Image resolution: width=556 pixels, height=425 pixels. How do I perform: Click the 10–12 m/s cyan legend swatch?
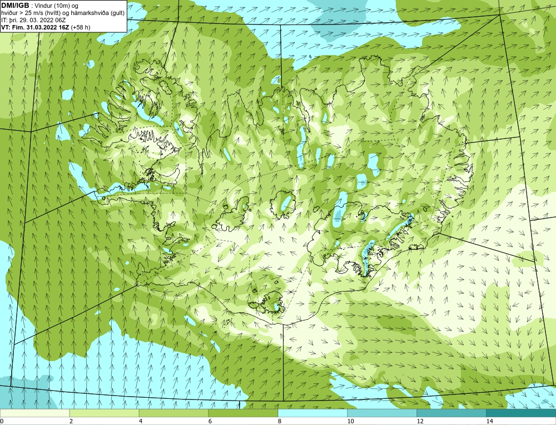(383, 413)
